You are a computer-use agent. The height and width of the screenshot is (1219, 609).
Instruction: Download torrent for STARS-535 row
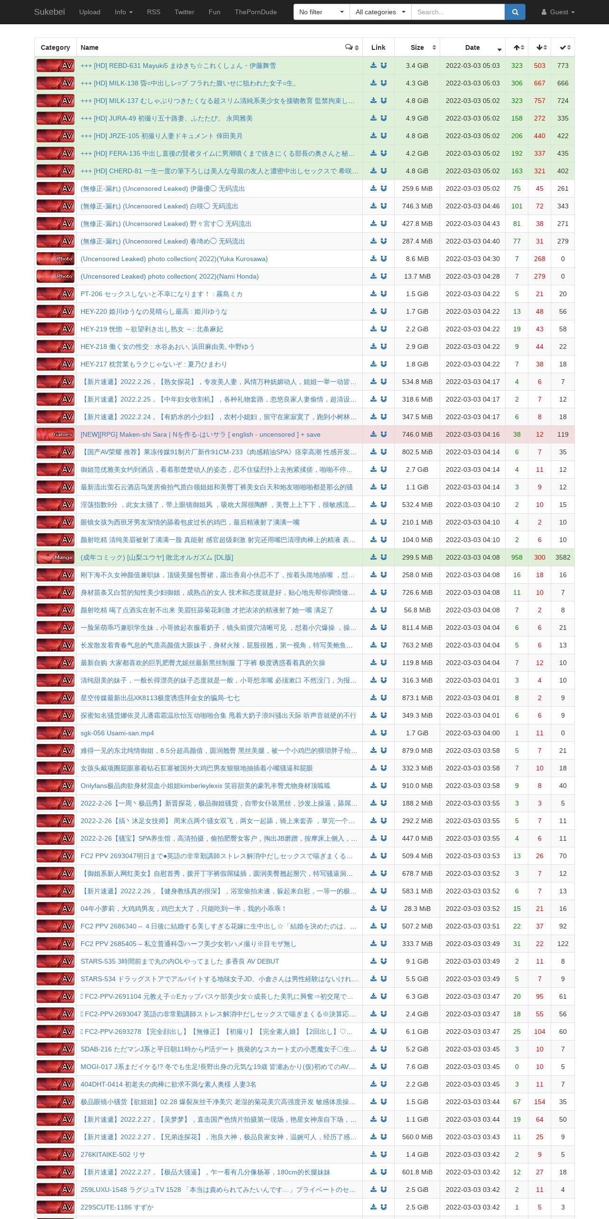click(x=374, y=961)
